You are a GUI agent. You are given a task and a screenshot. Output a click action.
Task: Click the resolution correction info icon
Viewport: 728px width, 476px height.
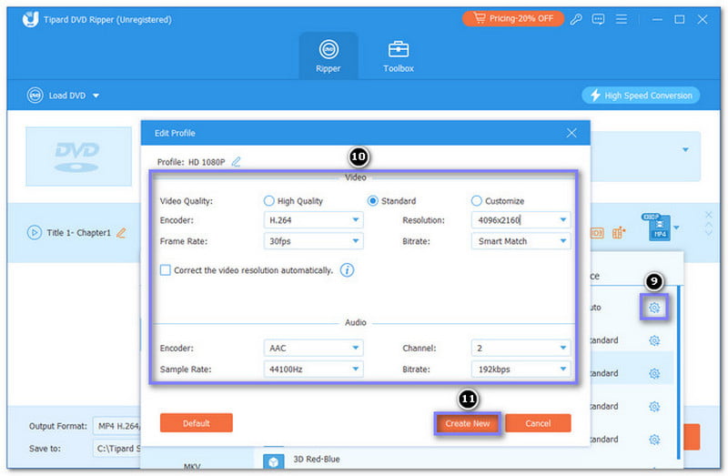tap(347, 269)
